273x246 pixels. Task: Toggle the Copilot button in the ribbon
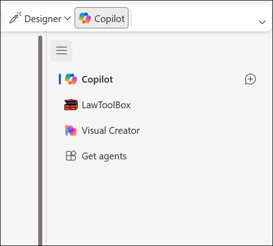(x=101, y=18)
